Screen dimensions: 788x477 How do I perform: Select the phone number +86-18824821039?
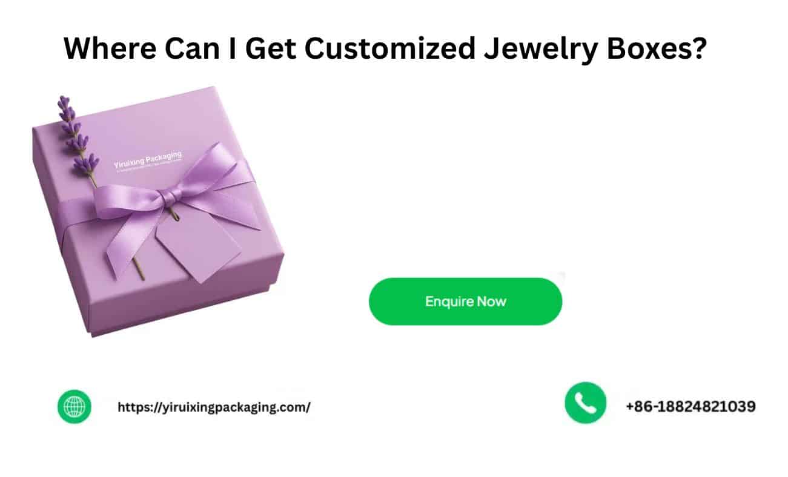pos(690,406)
